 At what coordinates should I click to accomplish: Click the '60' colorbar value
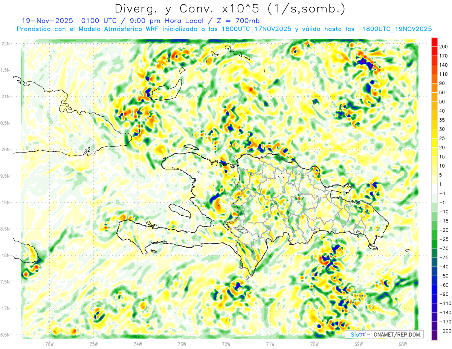(x=443, y=93)
